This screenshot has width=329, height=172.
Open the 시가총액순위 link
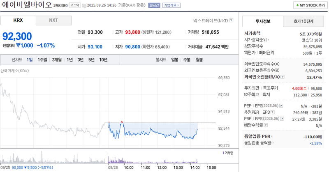[x=256, y=40]
